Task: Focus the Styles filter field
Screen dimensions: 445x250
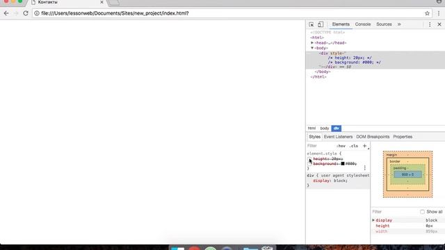Action: pos(320,146)
